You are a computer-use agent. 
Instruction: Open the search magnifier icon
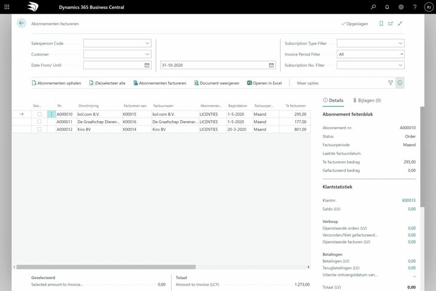click(373, 7)
